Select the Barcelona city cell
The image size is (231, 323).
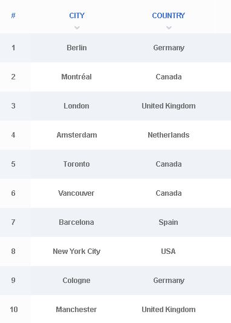point(76,222)
